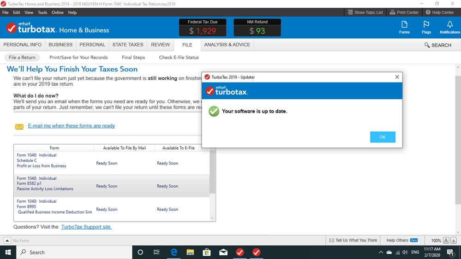Open File Explorer from taskbar
Screen dimensions: 461x259
(x=190, y=252)
